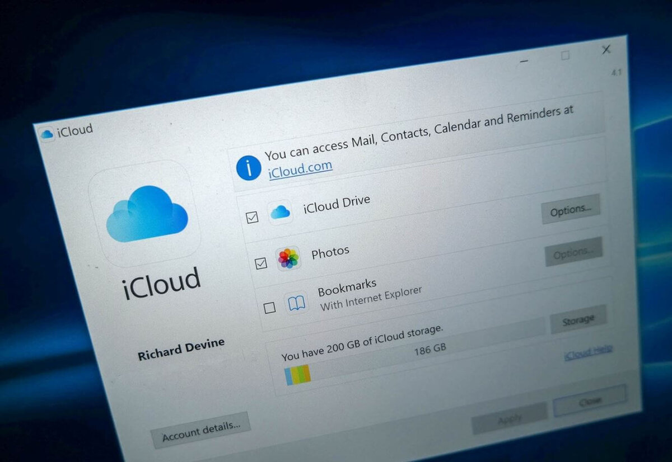Click the Photos colorful flower icon
The height and width of the screenshot is (462, 672).
288,258
